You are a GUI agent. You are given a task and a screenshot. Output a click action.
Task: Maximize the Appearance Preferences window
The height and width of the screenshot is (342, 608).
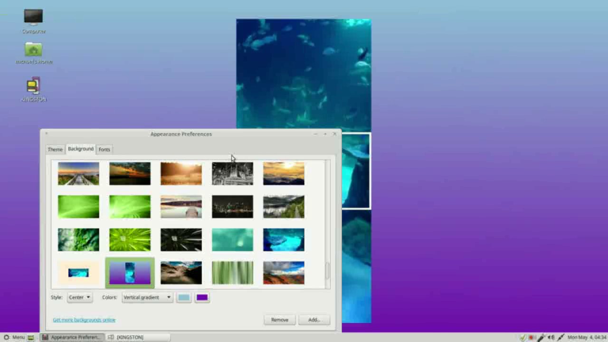pos(325,134)
